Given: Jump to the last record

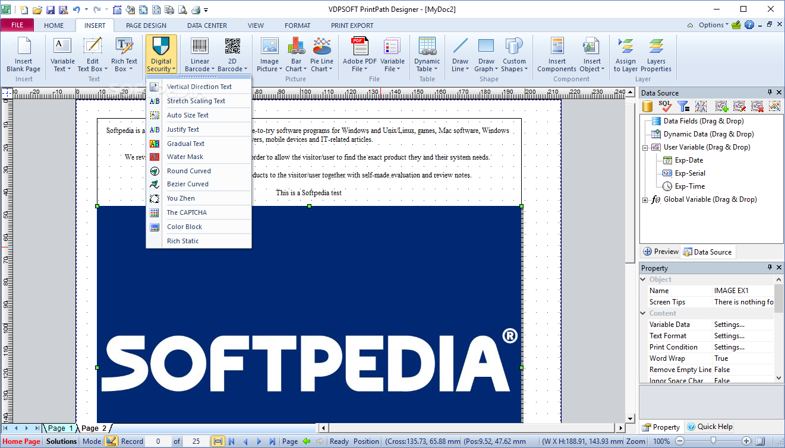Looking at the screenshot, I should [272, 441].
